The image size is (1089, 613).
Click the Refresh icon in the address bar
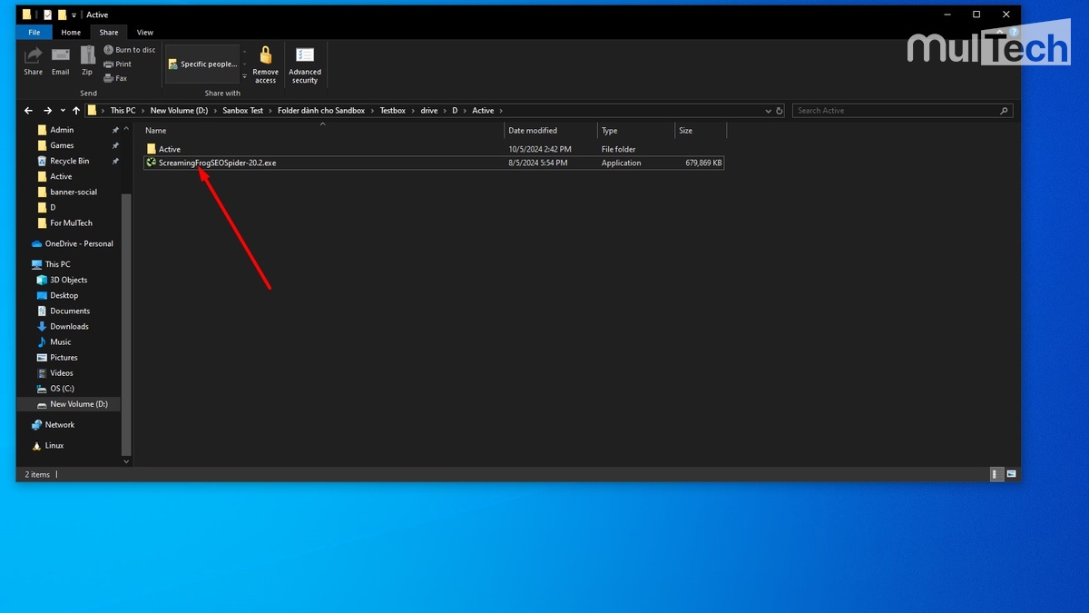tap(779, 110)
